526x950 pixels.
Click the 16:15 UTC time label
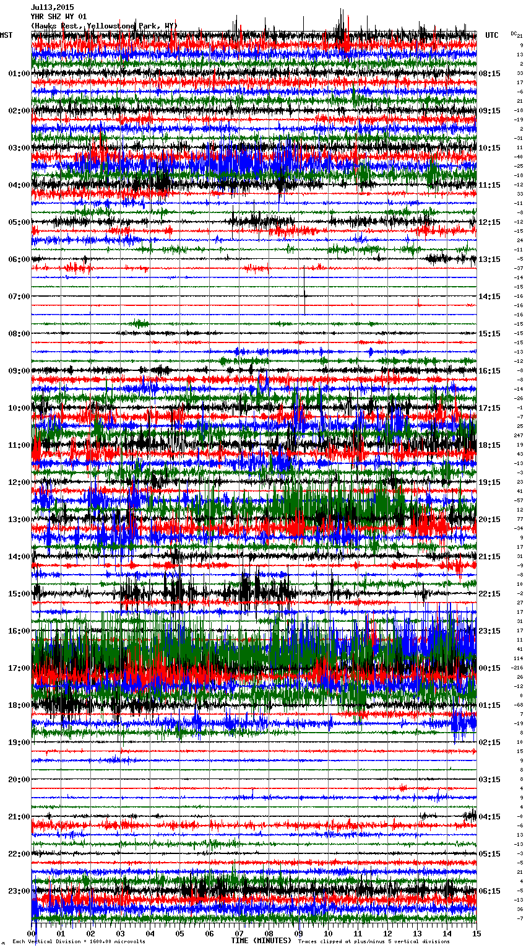489,371
